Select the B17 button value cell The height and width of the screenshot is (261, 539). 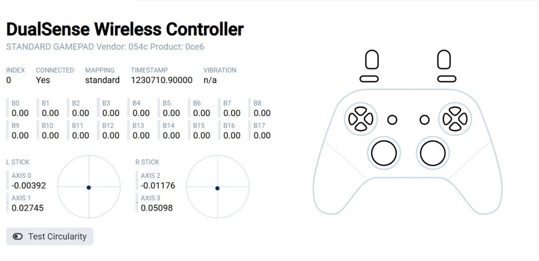[262, 130]
